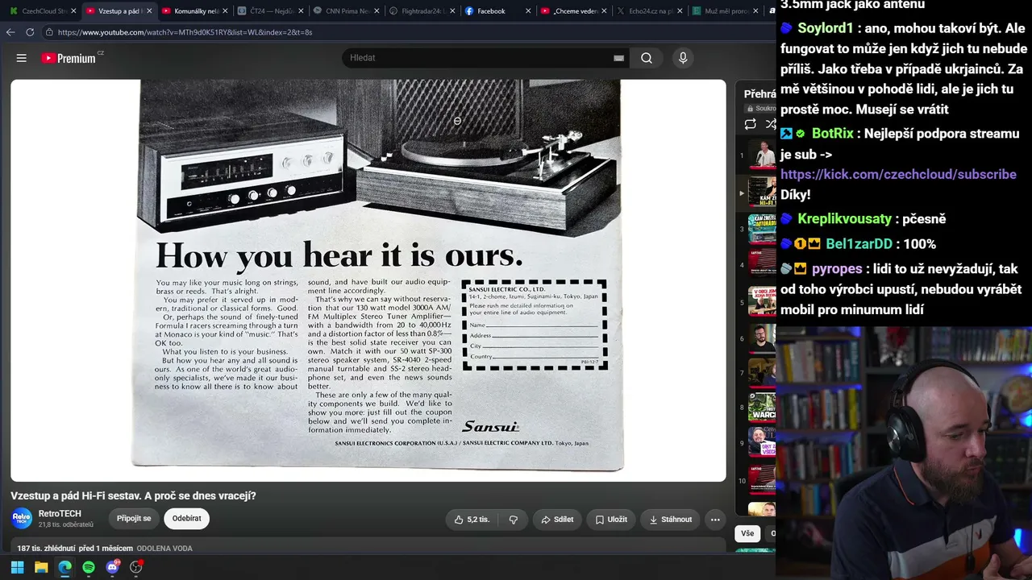The height and width of the screenshot is (580, 1032).
Task: Click the video title text
Action: (133, 495)
